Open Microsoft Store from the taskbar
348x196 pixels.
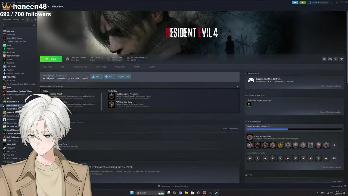click(x=192, y=193)
